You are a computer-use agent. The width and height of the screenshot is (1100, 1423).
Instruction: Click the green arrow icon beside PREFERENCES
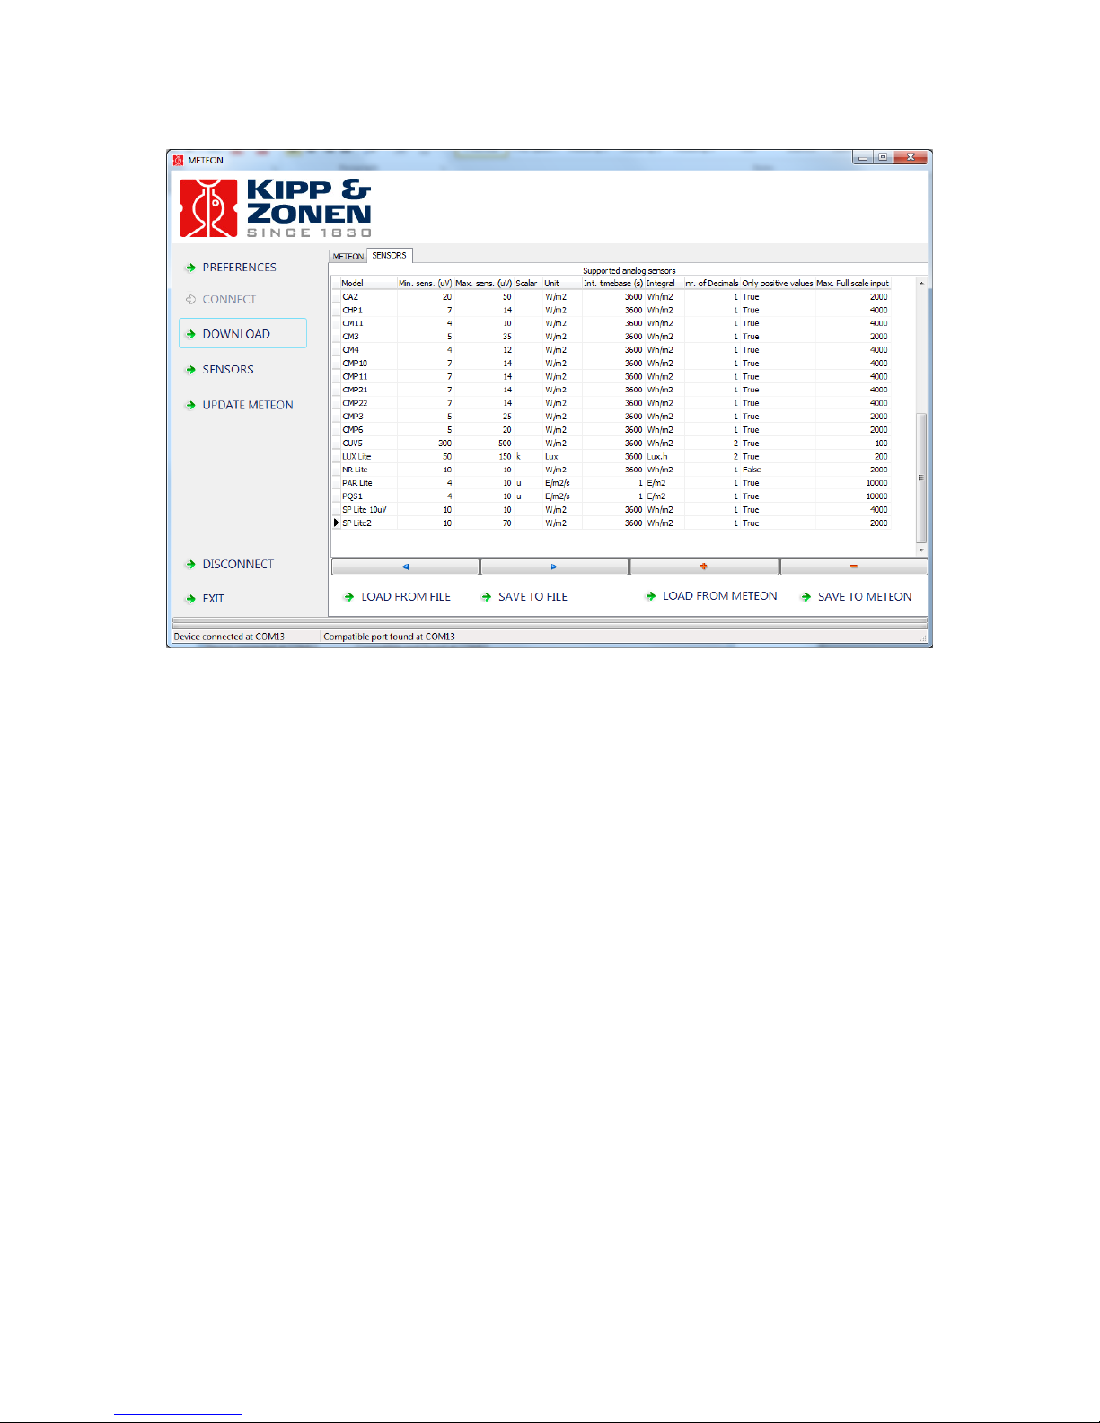tap(190, 268)
